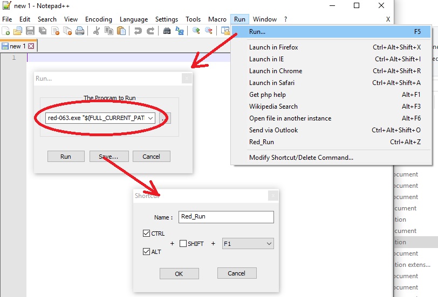Click the Zoom Out magnifier icon

click(208, 31)
